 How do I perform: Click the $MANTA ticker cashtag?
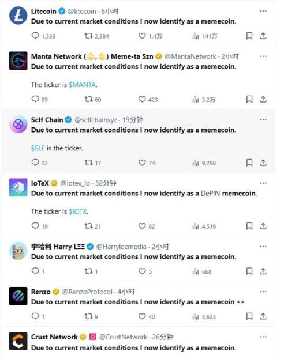(83, 85)
